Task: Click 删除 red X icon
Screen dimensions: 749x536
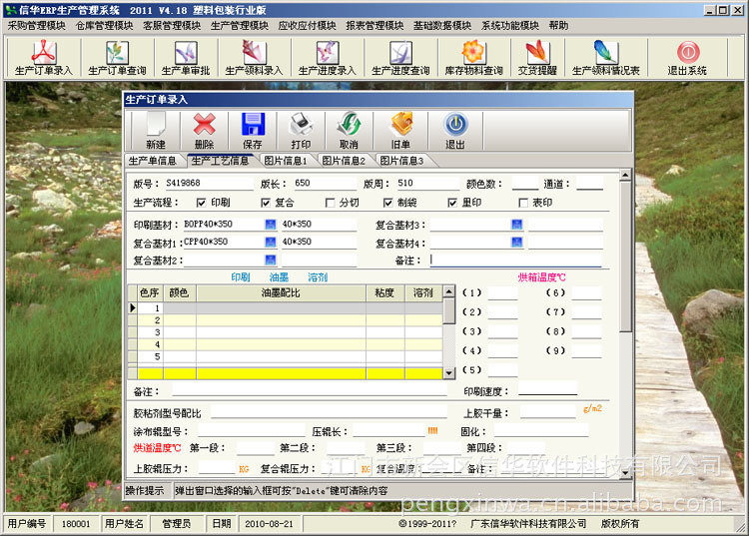Action: [x=204, y=131]
